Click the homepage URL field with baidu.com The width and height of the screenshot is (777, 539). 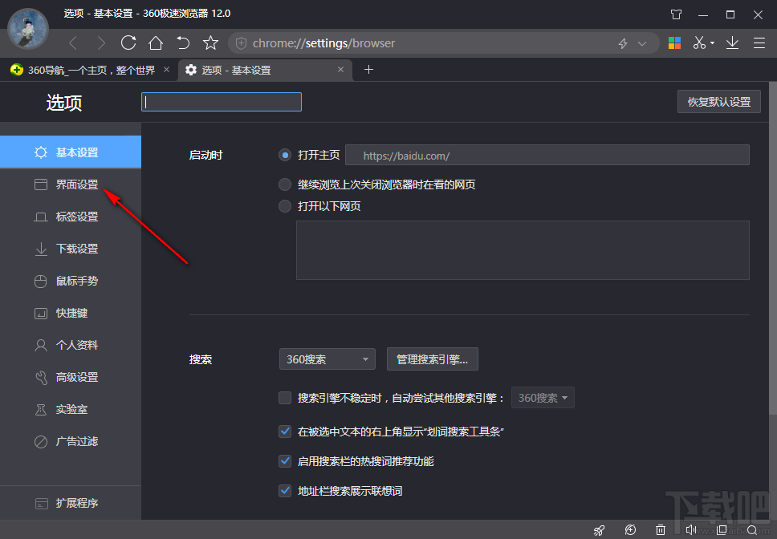(547, 156)
